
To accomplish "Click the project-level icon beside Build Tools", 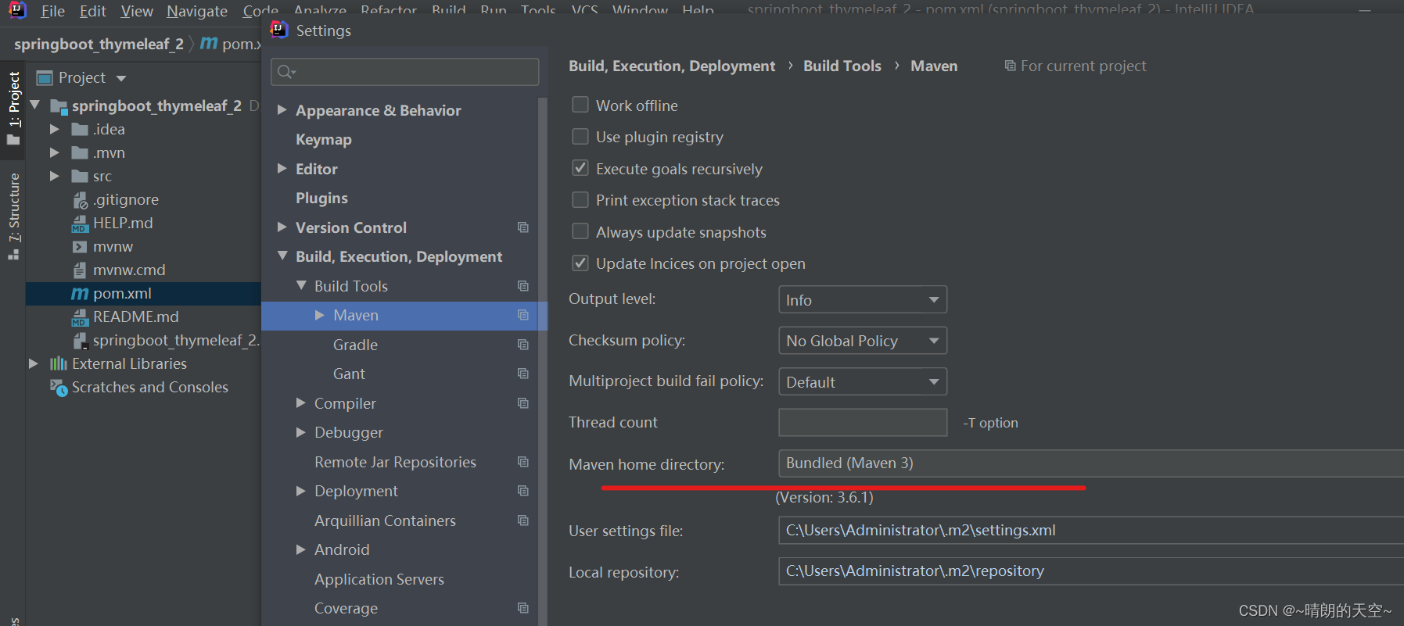I will [x=523, y=286].
